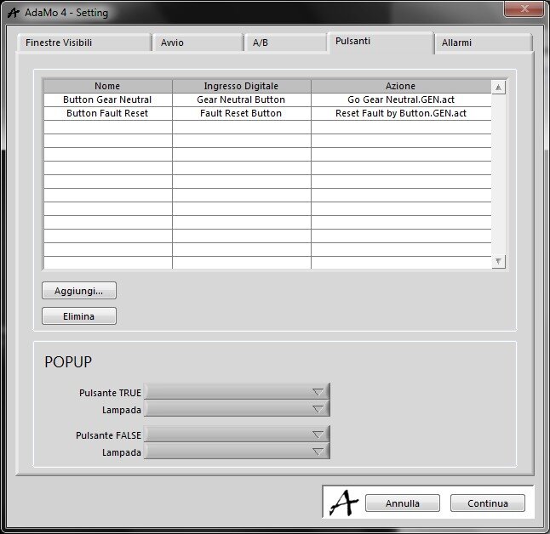Click the AdaMo logo icon in title bar

13,13
